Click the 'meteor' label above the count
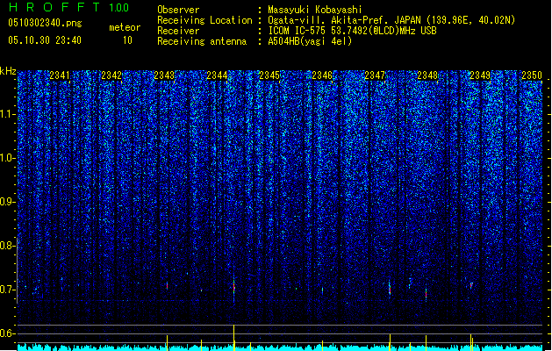 pos(125,27)
